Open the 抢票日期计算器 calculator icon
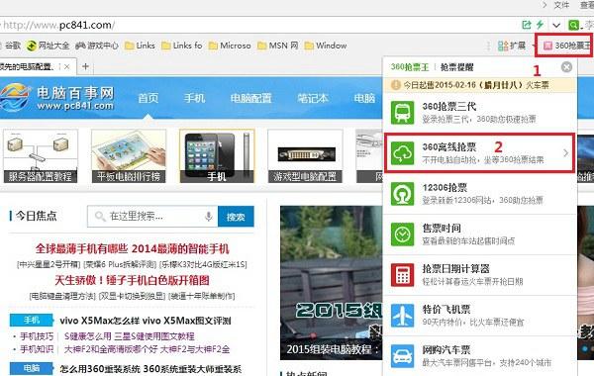This screenshot has height=376, width=594. (x=402, y=275)
